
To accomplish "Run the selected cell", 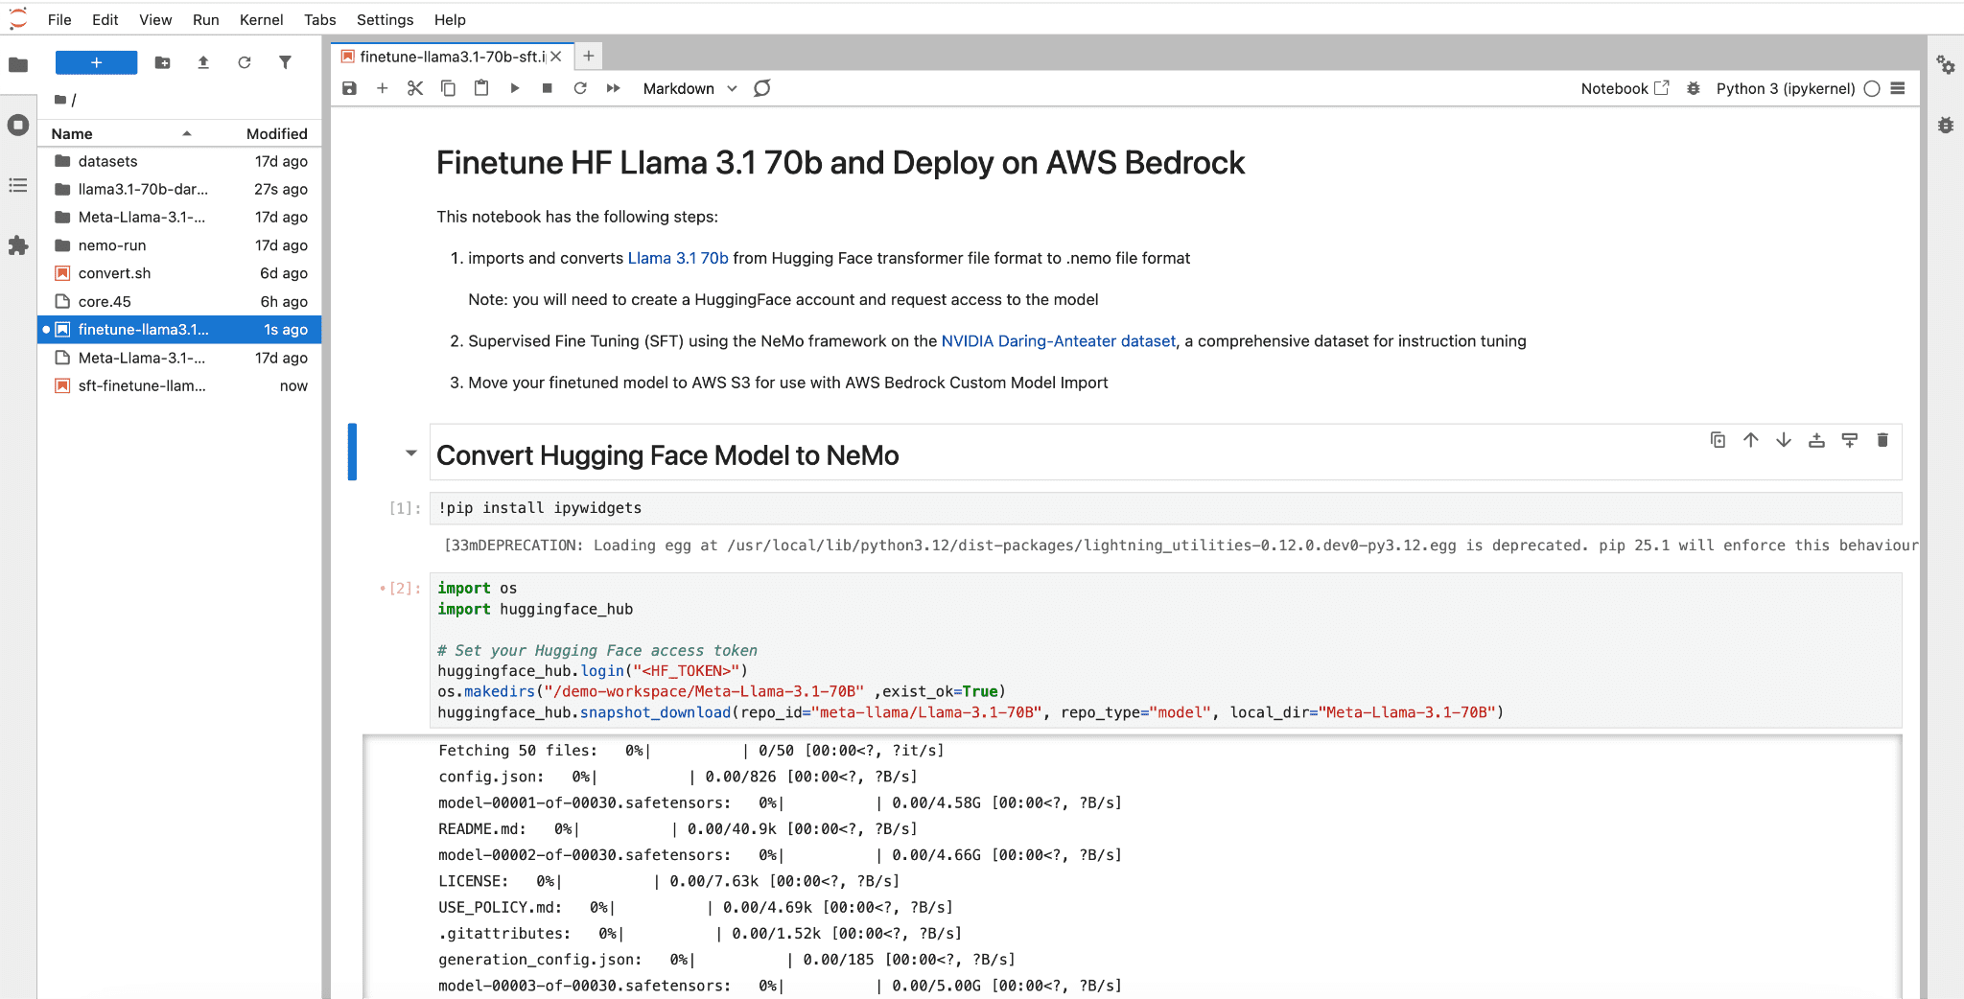I will coord(515,88).
